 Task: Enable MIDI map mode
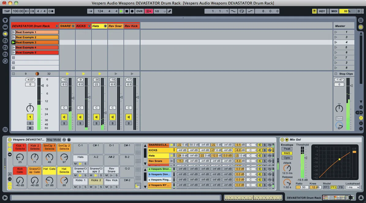coord(334,11)
